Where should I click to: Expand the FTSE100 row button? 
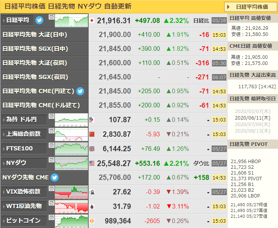coord(24,149)
